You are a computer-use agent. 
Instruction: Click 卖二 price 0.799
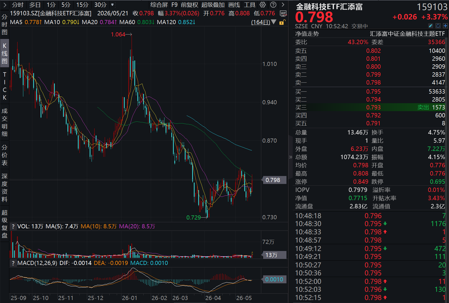click(373, 74)
